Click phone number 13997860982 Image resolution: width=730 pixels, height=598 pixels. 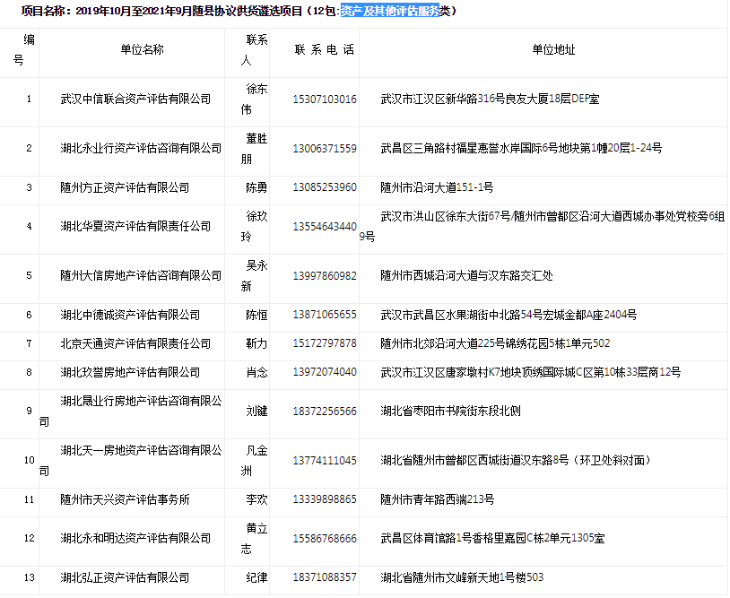click(325, 275)
